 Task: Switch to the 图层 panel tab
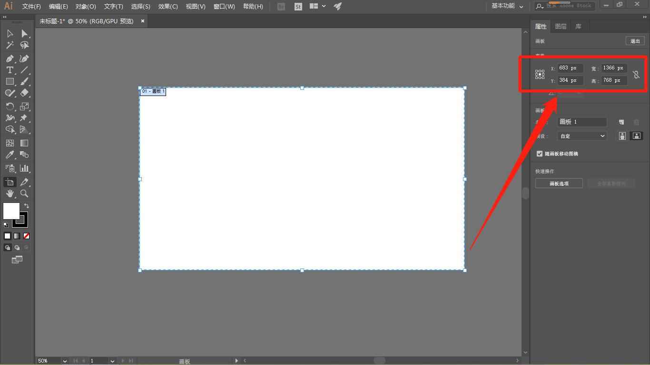click(561, 27)
